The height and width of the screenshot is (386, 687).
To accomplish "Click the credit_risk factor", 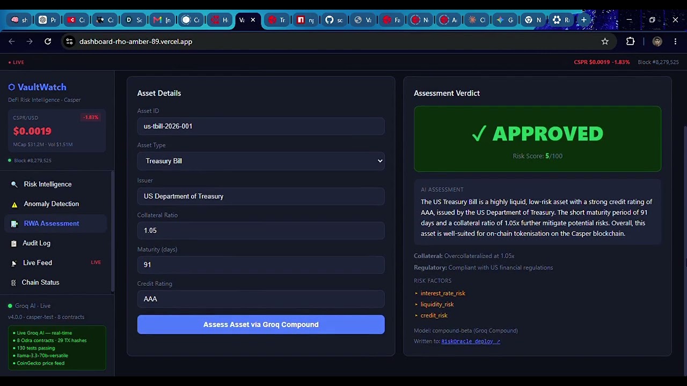I will tap(434, 316).
